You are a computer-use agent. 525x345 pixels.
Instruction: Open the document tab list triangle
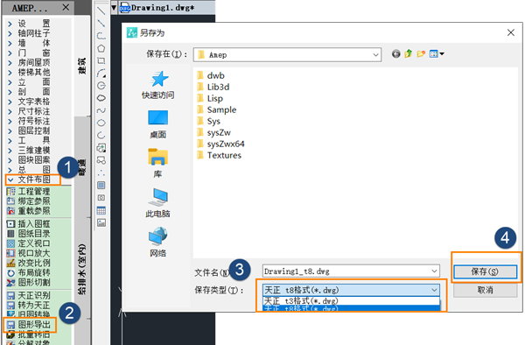114,7
